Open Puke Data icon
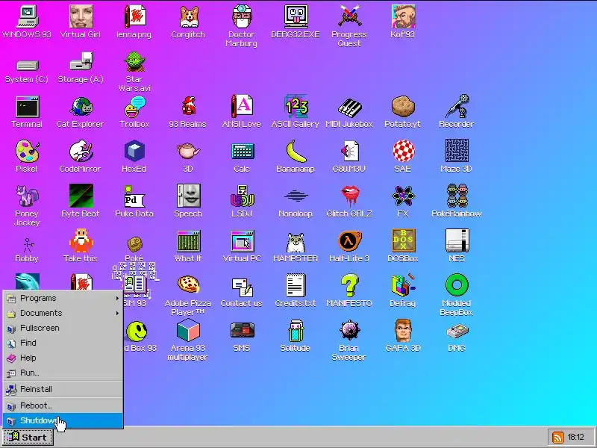This screenshot has height=448, width=597. coord(134,196)
